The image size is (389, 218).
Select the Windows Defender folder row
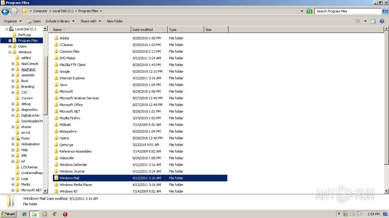click(x=140, y=165)
